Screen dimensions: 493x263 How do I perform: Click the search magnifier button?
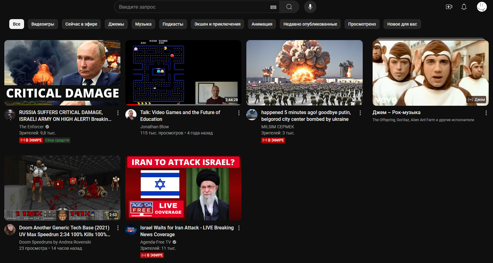[x=289, y=7]
